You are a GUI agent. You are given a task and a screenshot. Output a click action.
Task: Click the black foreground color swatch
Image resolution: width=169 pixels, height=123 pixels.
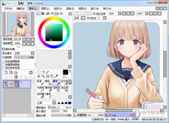click(66, 72)
